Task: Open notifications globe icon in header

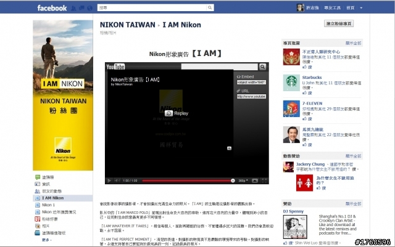Action: click(89, 8)
